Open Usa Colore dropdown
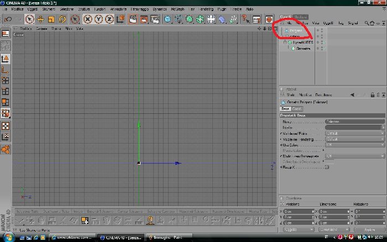387x242 pixels. click(x=355, y=145)
